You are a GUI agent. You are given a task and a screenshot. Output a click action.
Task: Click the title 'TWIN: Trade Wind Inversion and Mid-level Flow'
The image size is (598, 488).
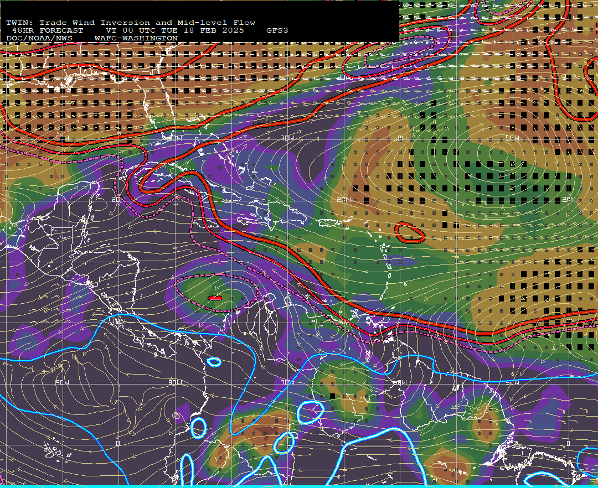pos(131,23)
